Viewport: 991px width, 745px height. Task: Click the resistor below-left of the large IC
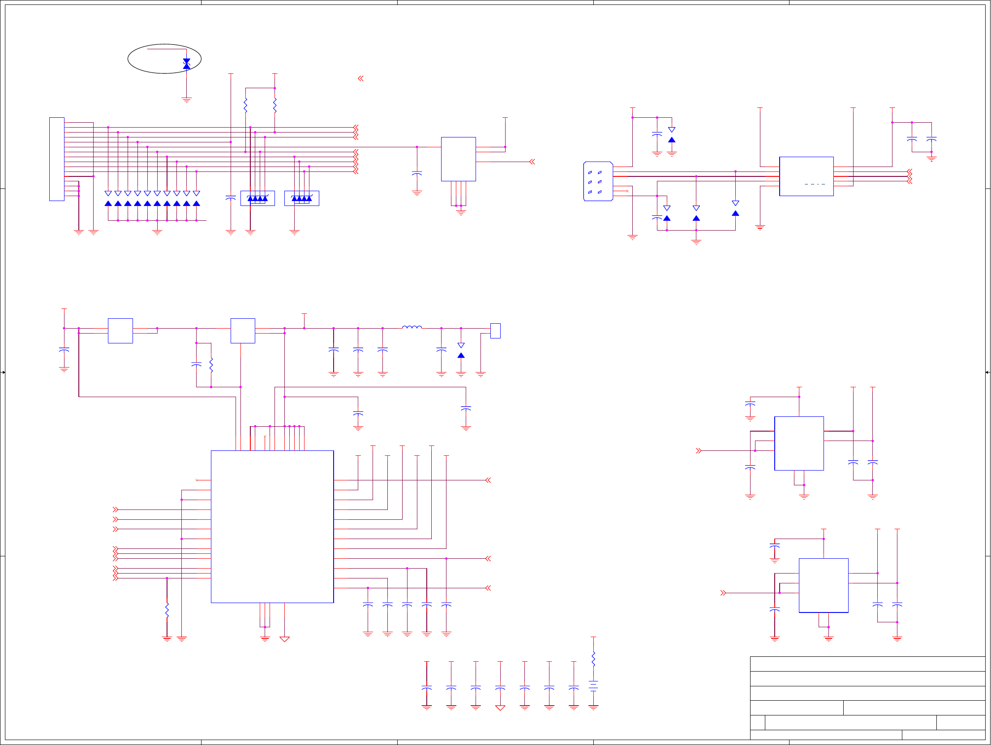point(167,610)
